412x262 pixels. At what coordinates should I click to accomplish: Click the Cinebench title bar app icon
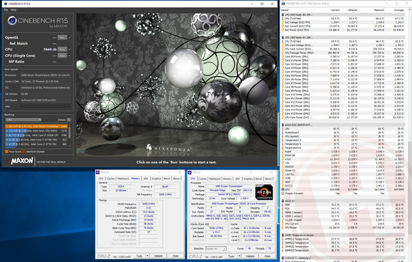(x=5, y=3)
